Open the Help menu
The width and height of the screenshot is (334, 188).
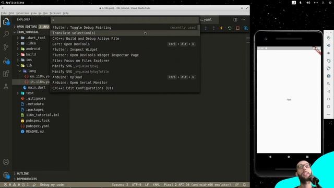click(x=66, y=13)
